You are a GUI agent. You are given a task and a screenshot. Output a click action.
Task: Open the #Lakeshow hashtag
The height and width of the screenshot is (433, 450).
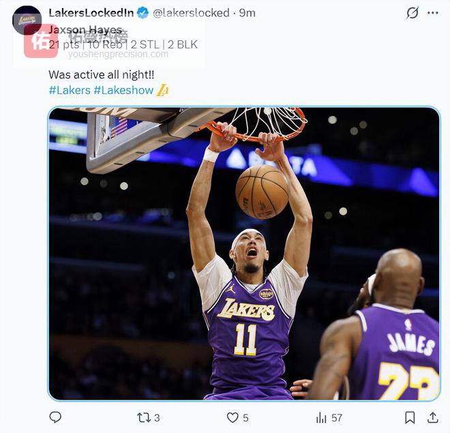(123, 90)
